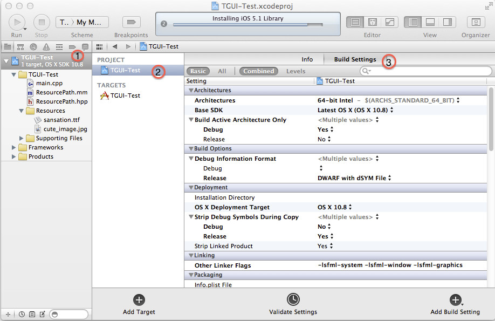Collapse the TGUI-Test folder group

coord(13,75)
